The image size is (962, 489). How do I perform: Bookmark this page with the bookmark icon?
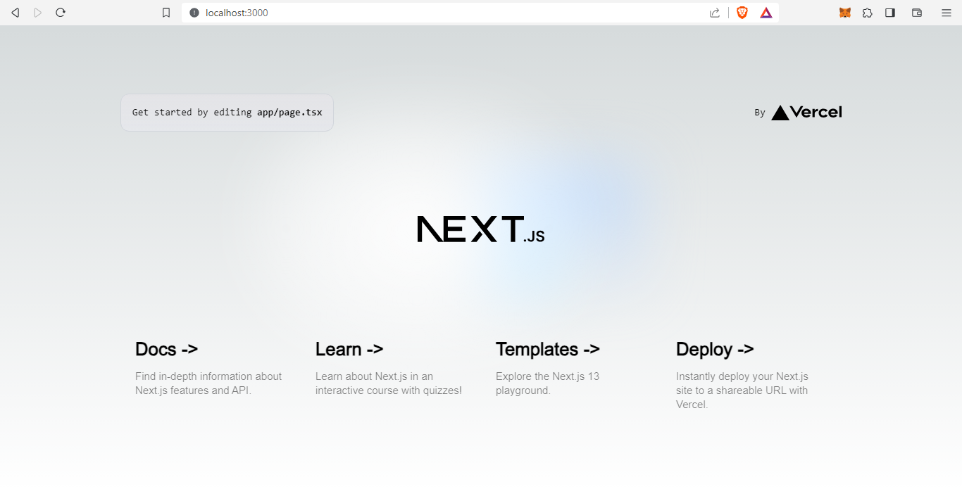(166, 13)
